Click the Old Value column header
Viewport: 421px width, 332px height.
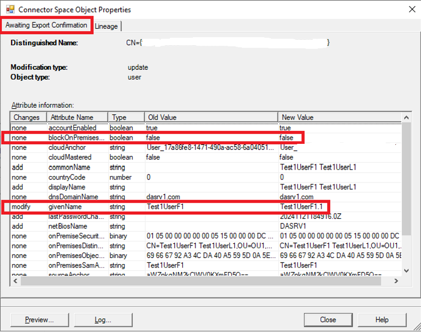tap(212, 118)
